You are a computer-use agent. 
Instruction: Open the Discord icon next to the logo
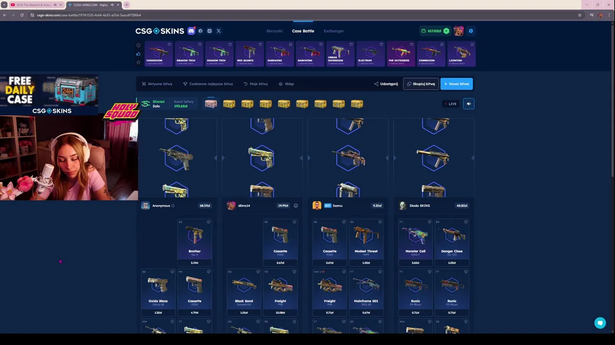point(191,31)
